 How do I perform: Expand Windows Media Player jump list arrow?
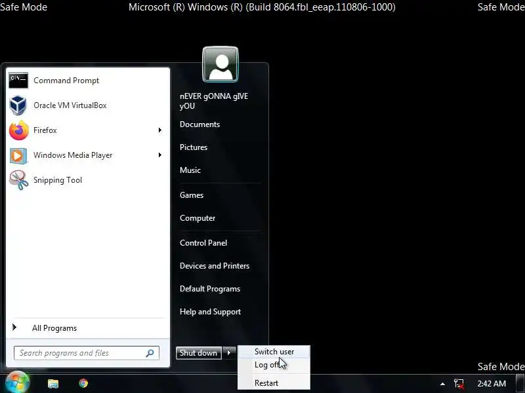160,155
